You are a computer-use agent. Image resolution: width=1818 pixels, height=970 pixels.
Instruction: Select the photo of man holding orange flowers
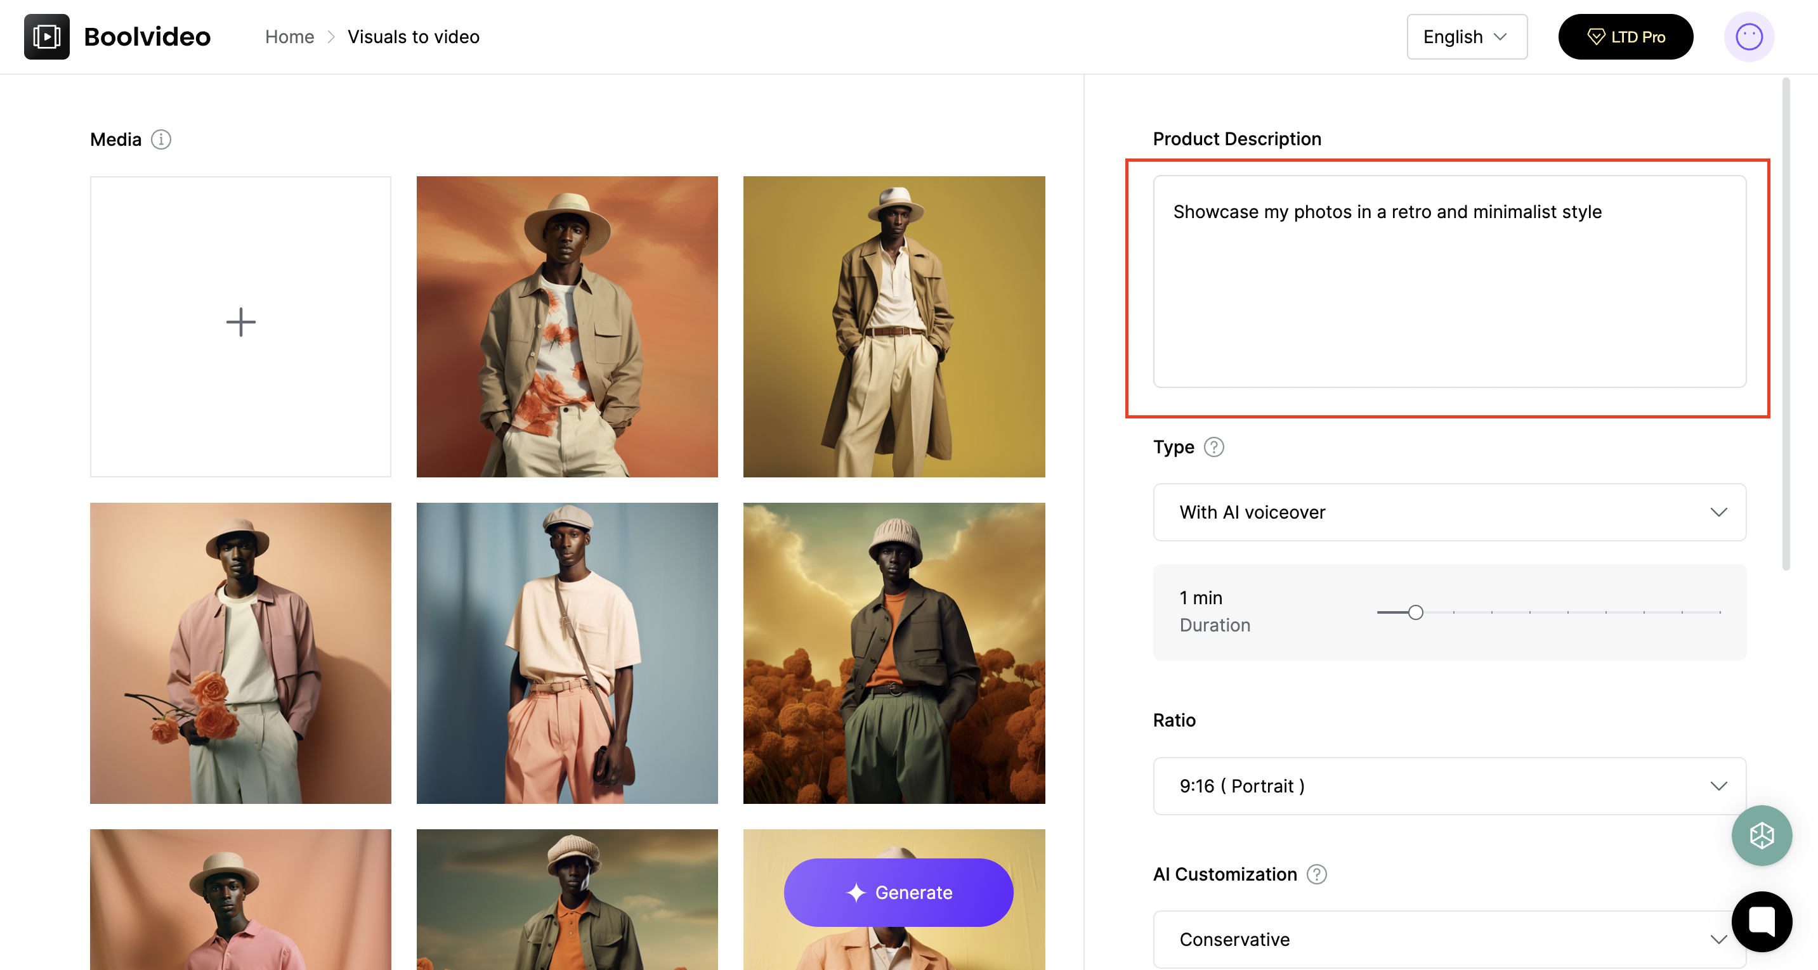(x=240, y=653)
